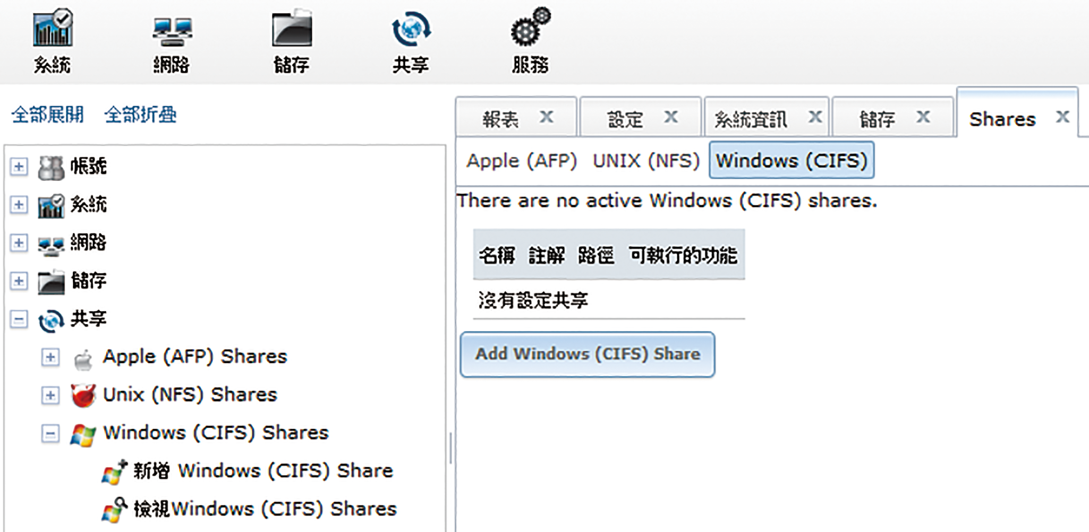
Task: Click the 帳號 accounts icon in tree
Action: coord(51,168)
